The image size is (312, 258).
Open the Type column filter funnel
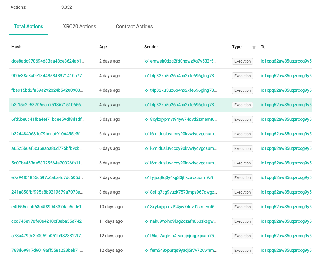click(254, 47)
